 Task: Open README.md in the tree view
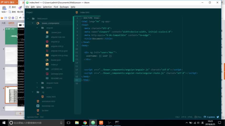[57, 78]
